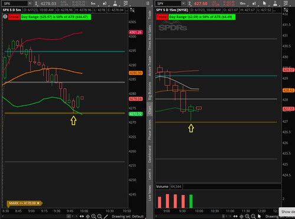Click crosshair icon under SPX chart
Screen dimensions: 295x219
click(x=88, y=217)
